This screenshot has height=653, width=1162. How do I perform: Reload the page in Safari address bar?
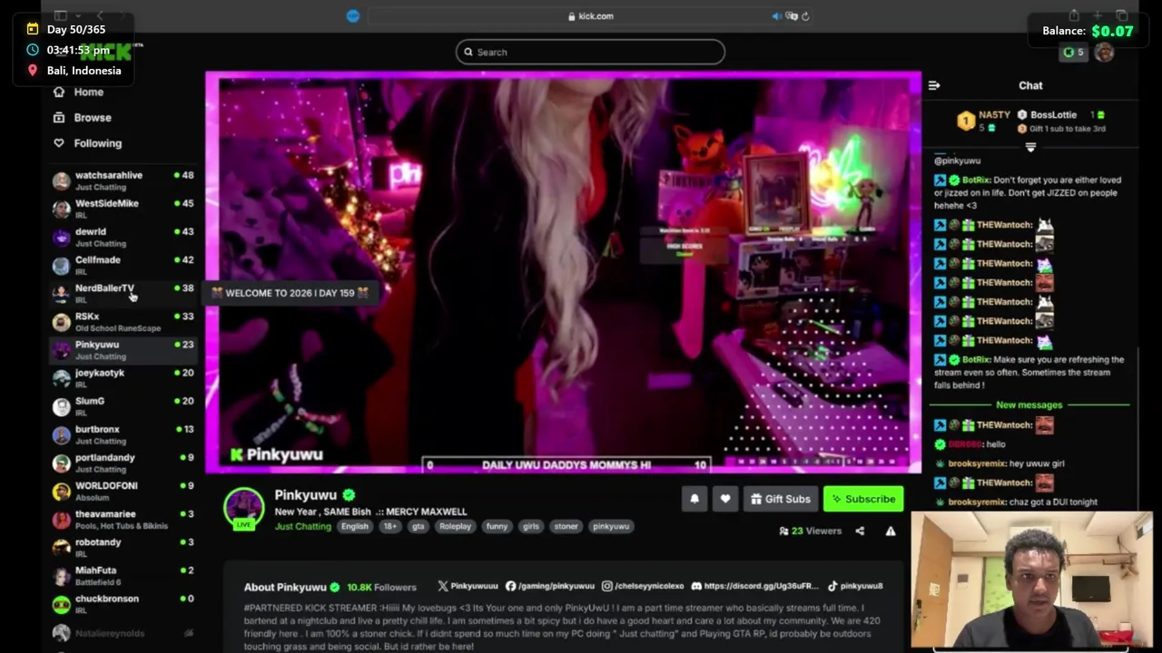[805, 16]
